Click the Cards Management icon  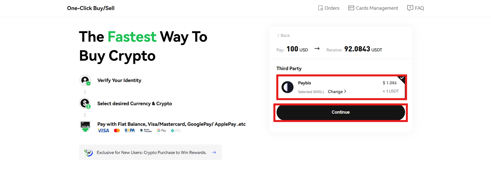[x=351, y=8]
